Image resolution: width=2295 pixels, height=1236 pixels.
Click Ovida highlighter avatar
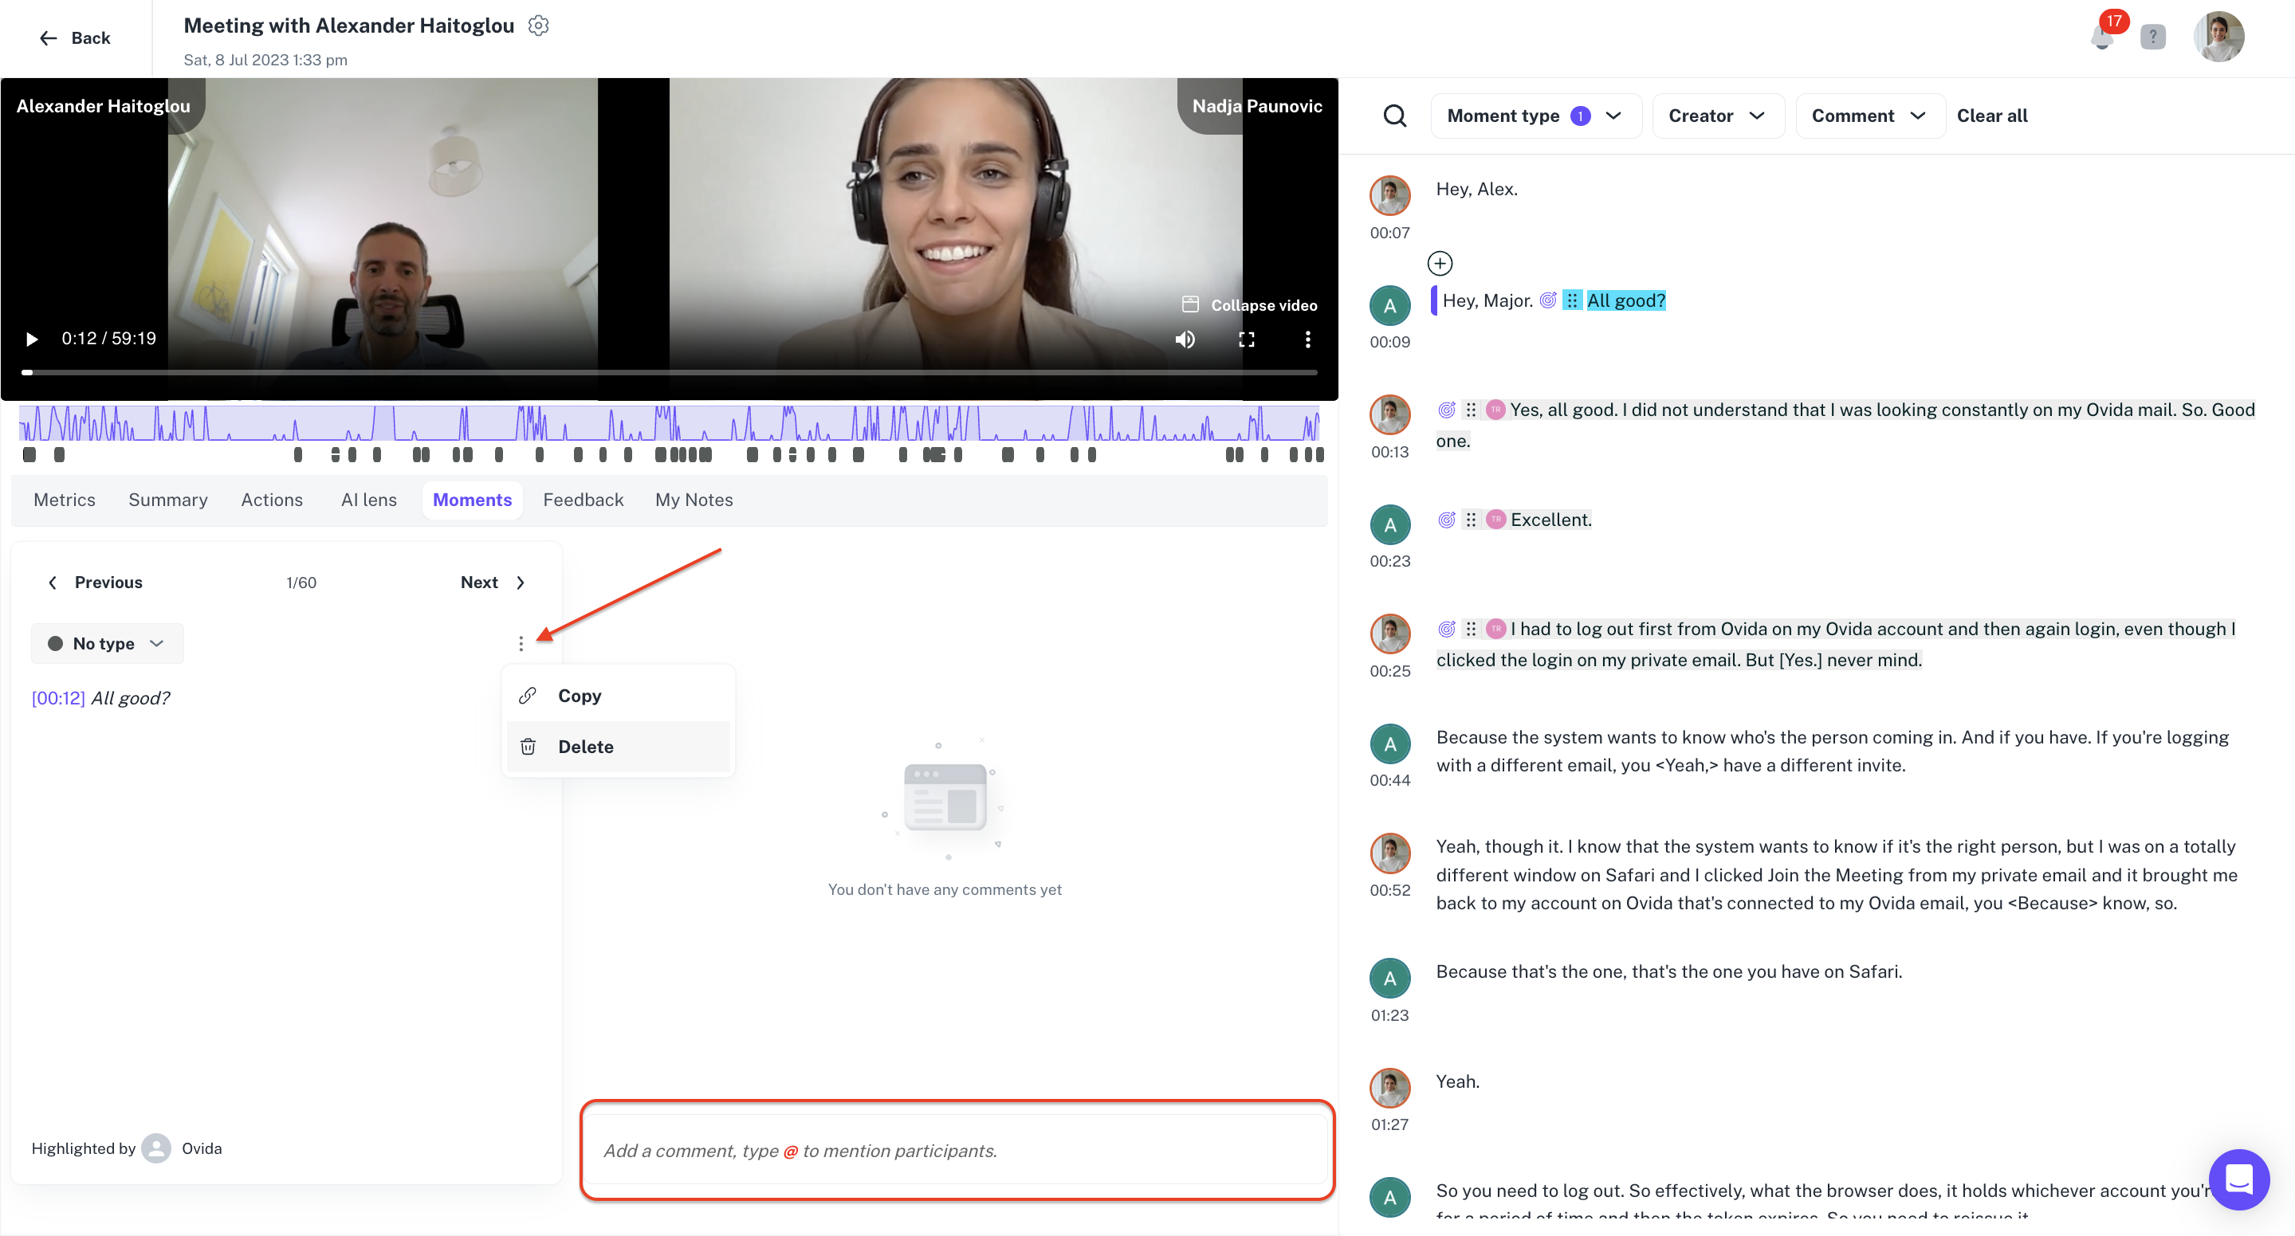(156, 1148)
